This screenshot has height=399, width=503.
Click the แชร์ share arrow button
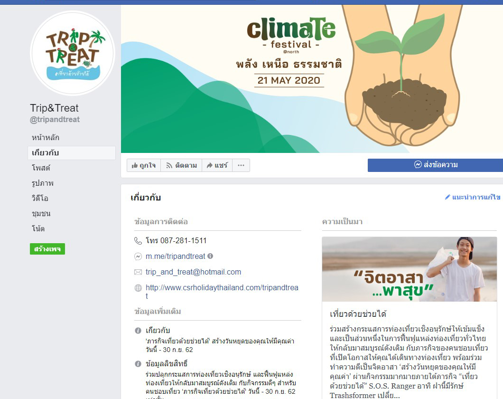coord(217,165)
